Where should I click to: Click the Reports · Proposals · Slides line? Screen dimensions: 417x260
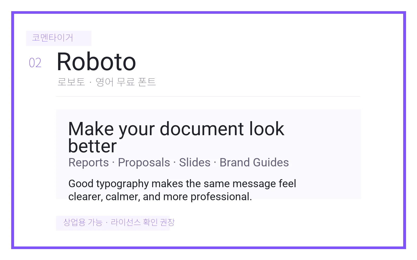179,162
